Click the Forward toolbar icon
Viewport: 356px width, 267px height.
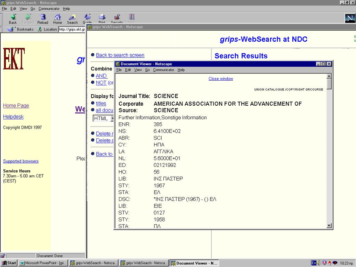(x=28, y=19)
